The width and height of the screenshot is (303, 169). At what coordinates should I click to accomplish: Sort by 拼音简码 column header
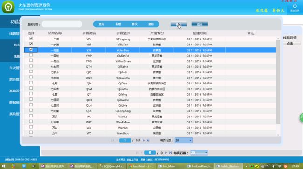[x=89, y=33]
